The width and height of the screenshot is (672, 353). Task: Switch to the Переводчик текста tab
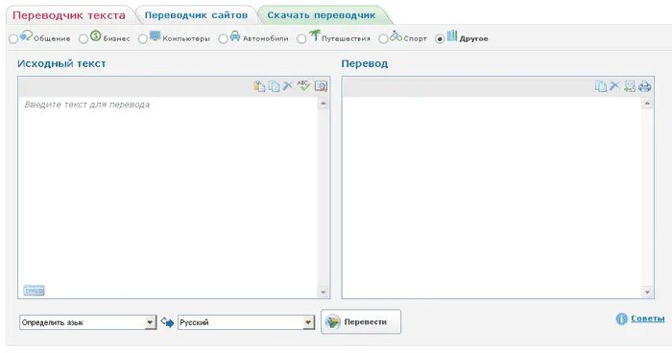point(69,15)
